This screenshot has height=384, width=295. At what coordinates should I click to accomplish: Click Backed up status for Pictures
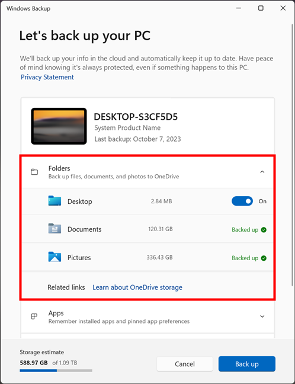(245, 258)
